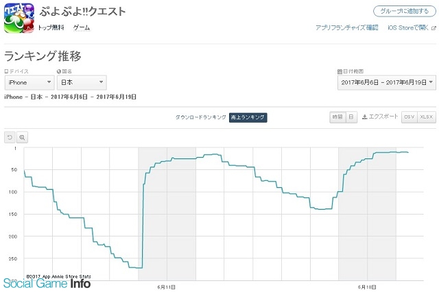Image resolution: width=439 pixels, height=292 pixels.
Task: Click the chart reset zoom undo icon
Action: pyautogui.click(x=10, y=137)
